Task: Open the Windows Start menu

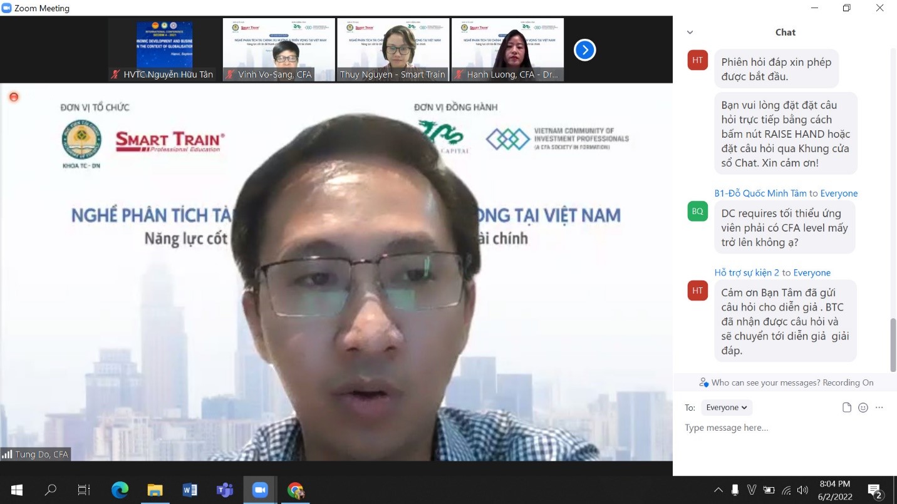Action: coord(17,490)
